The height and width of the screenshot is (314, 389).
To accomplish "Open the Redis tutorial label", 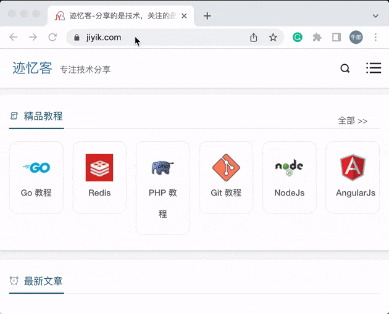I will click(99, 193).
